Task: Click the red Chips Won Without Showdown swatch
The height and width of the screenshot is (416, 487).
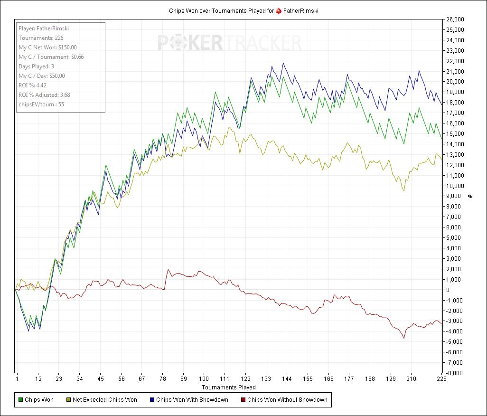Action: point(243,400)
